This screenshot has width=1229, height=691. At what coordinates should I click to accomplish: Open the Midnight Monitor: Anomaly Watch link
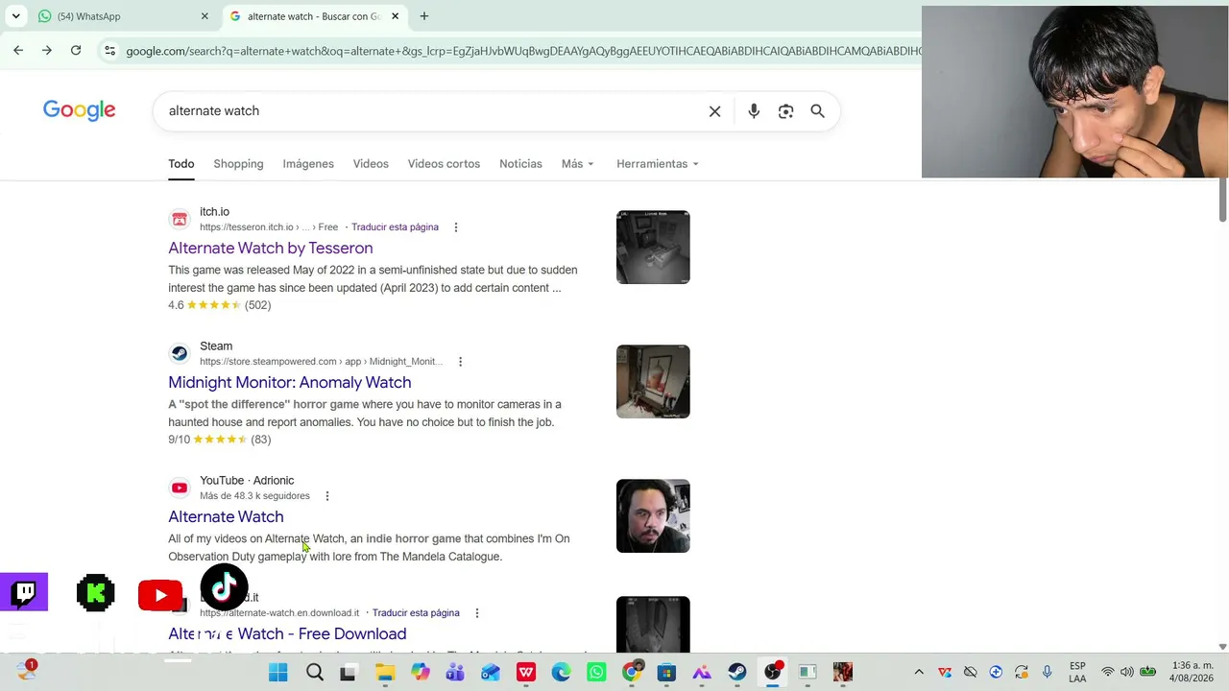(x=290, y=382)
